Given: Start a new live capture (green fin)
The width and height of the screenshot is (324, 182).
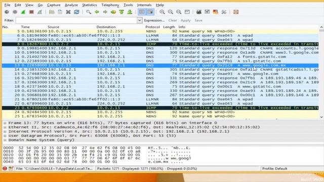Looking at the screenshot, I should [x=23, y=12].
